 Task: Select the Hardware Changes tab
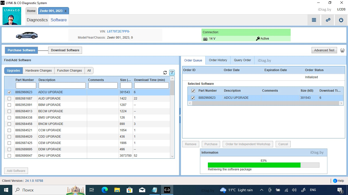pos(38,71)
